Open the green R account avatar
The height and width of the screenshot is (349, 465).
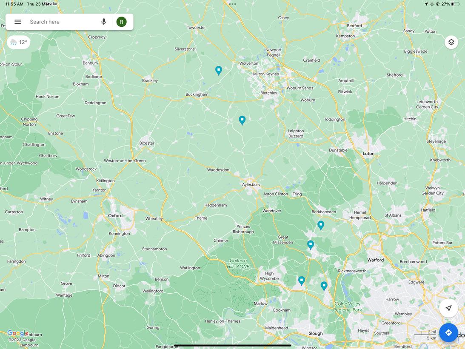tap(122, 22)
